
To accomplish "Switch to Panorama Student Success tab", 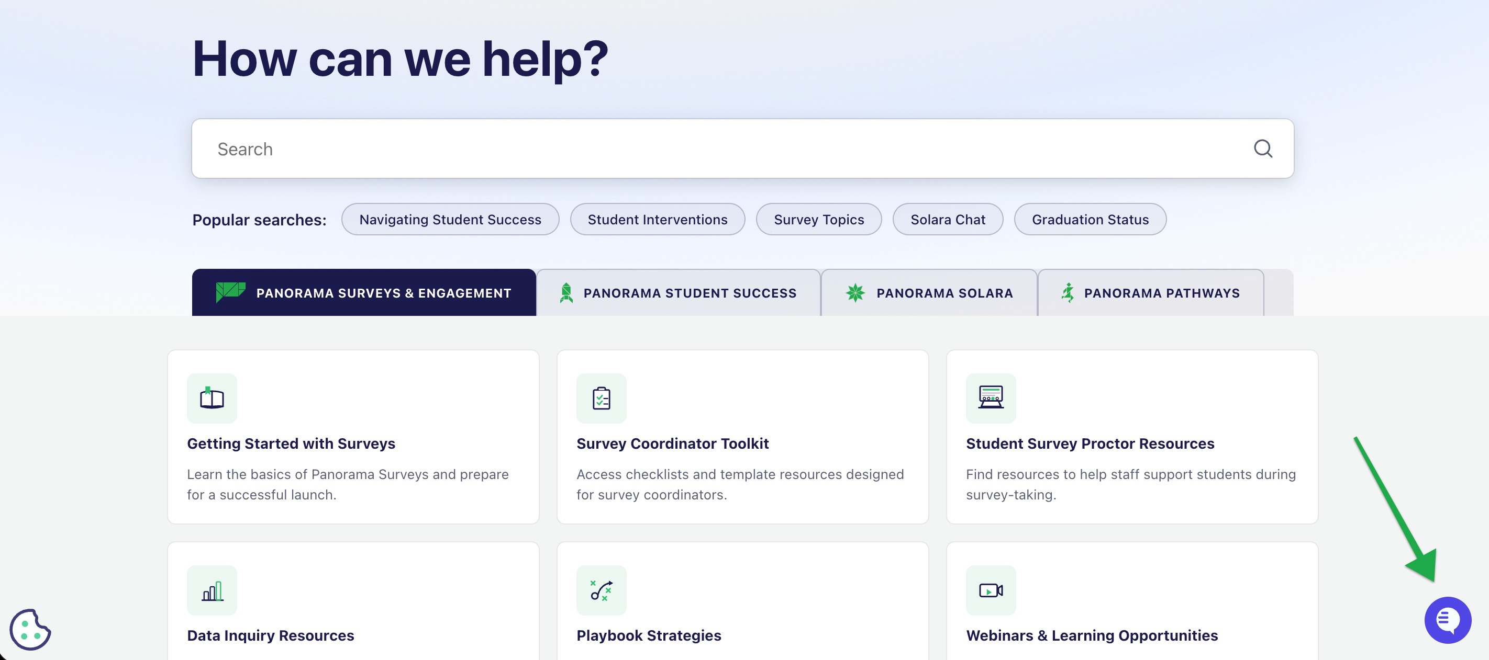I will pos(678,293).
